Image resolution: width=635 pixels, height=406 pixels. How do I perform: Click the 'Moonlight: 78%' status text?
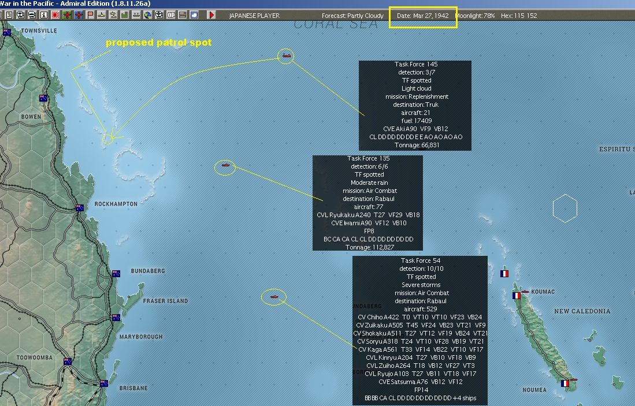click(x=474, y=16)
